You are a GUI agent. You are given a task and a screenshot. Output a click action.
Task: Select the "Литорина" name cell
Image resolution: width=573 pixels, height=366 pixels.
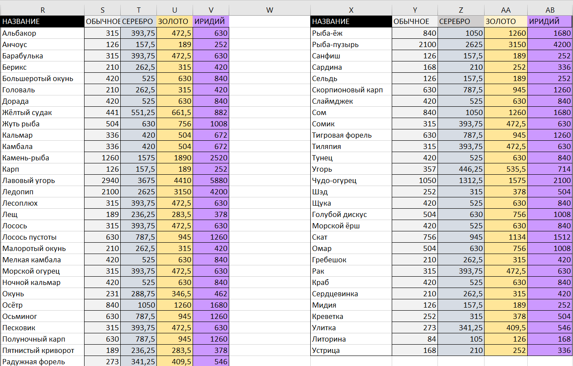click(x=351, y=339)
